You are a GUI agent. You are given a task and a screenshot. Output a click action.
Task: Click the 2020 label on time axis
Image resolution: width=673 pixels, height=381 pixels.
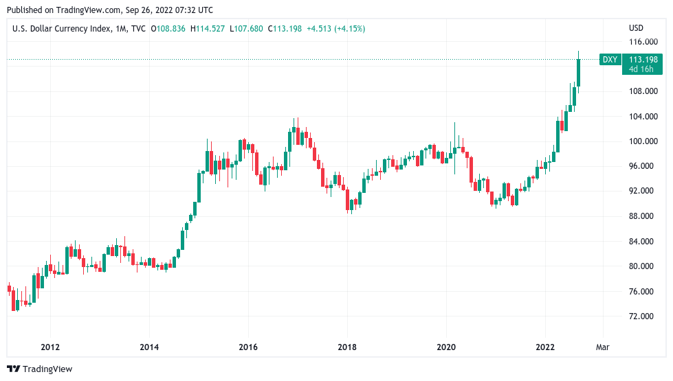446,347
